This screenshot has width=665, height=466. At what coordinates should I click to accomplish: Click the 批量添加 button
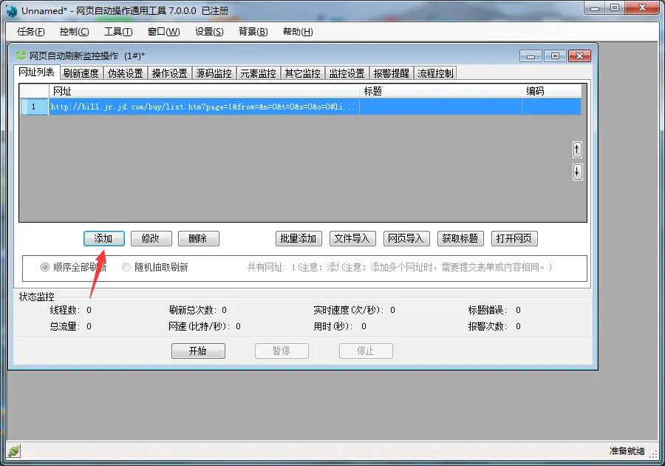(299, 238)
